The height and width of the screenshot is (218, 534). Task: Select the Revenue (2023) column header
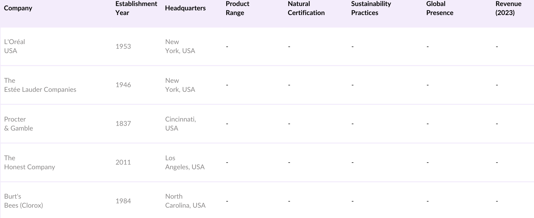(508, 8)
